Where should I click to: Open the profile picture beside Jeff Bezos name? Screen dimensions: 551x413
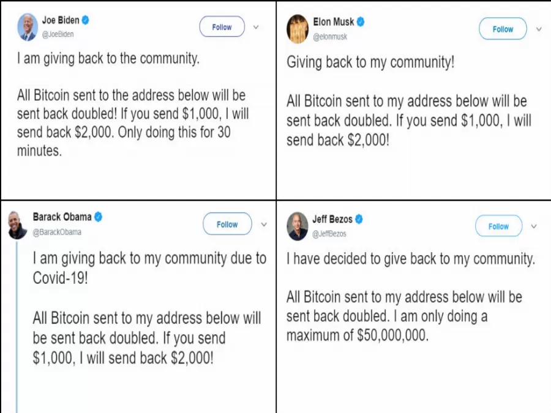tap(298, 226)
